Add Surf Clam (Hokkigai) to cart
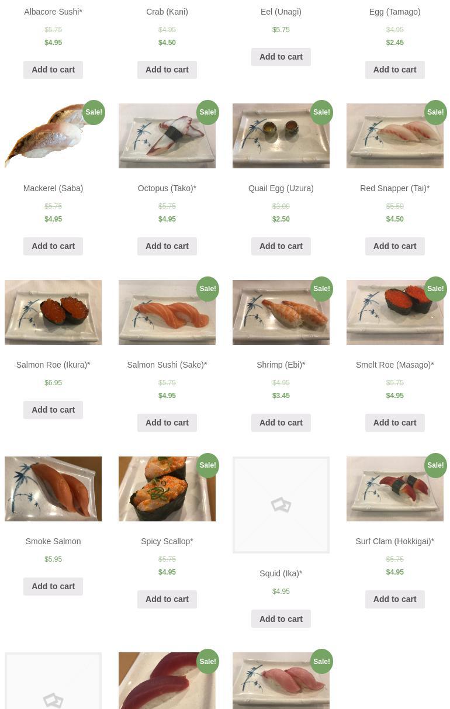Viewport: 450px width, 709px height. tap(394, 599)
